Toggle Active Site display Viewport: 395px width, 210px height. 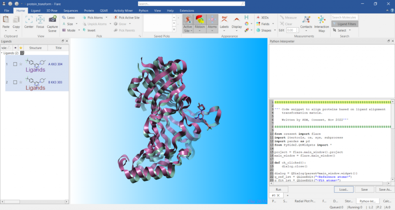[x=188, y=24]
